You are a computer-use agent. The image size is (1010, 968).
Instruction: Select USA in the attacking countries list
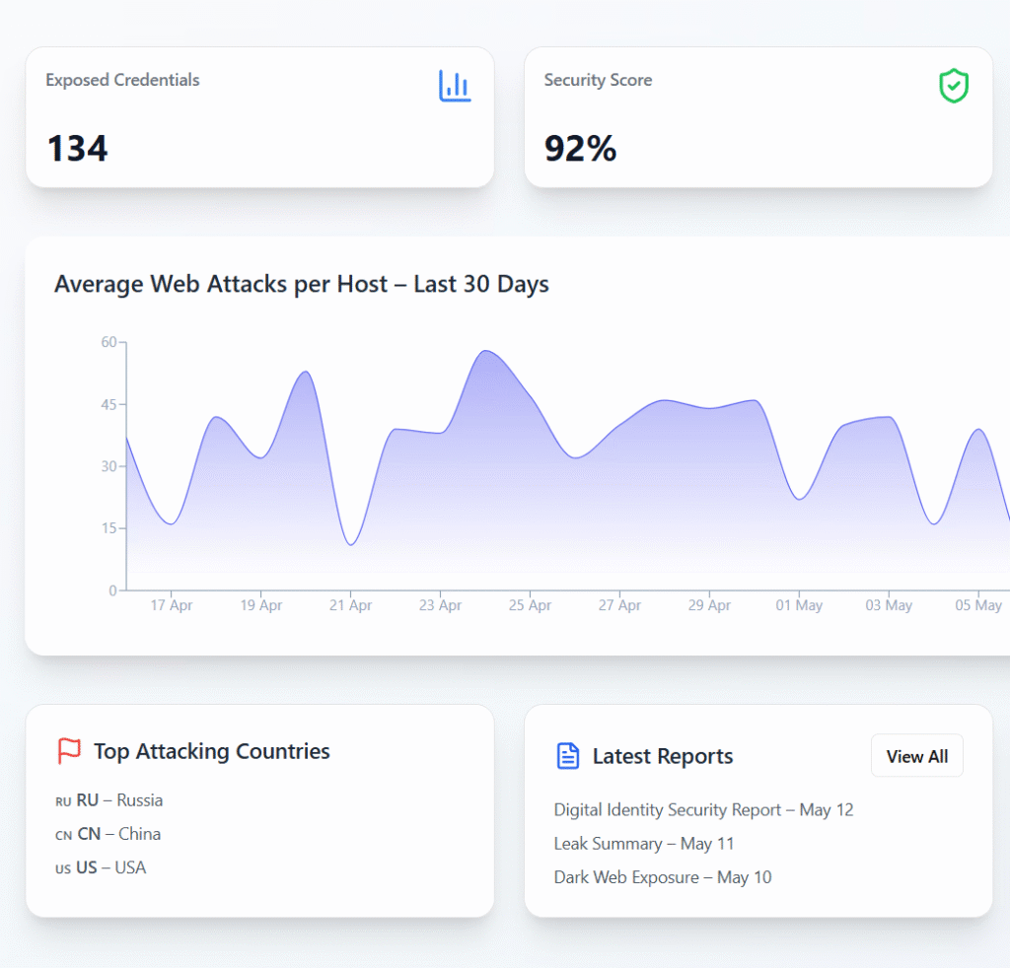pyautogui.click(x=111, y=867)
